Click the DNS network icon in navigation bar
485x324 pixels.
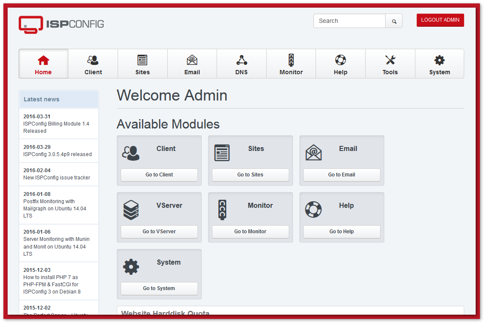242,60
